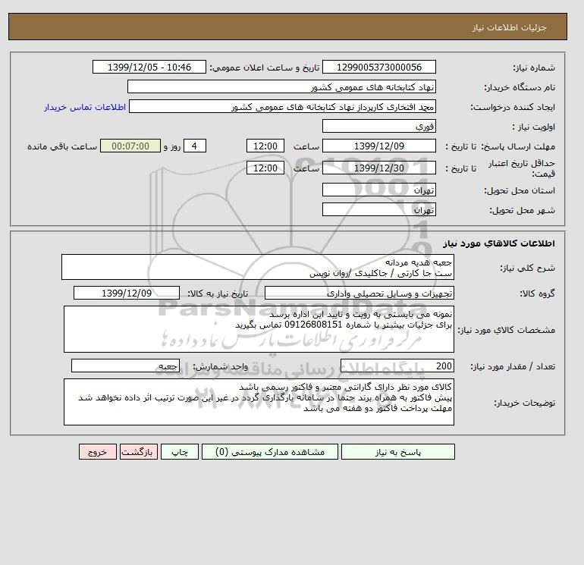Select response deadline time 12:00 field
The image size is (584, 565).
pos(265,146)
